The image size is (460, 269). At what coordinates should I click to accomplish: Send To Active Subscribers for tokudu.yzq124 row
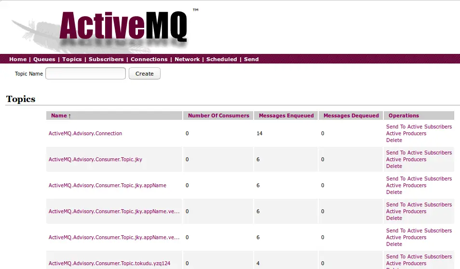(x=419, y=256)
